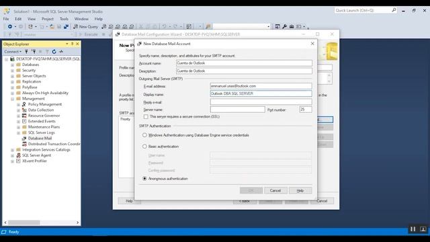Click the Help button in the wizard window

(129, 201)
